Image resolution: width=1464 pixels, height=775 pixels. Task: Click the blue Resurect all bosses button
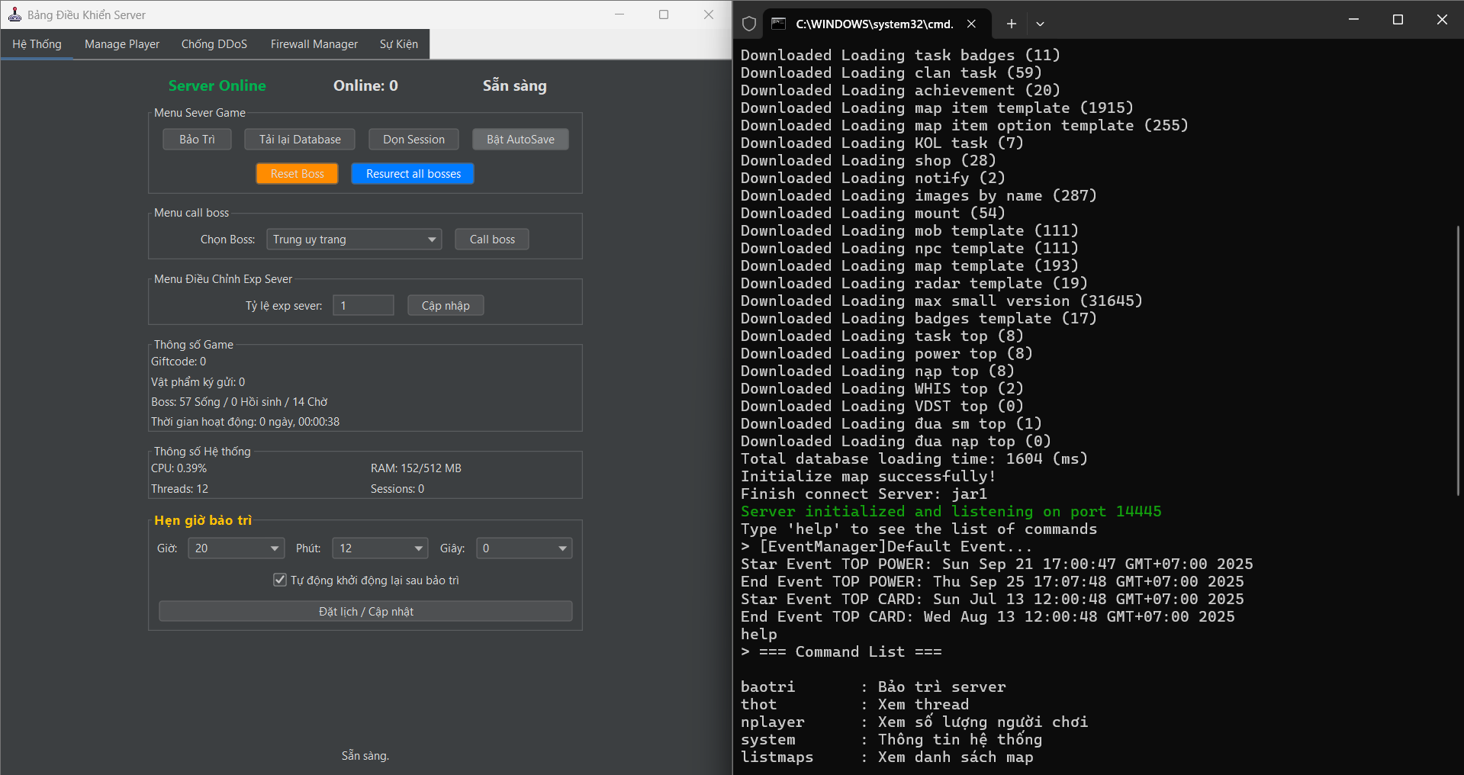tap(413, 174)
